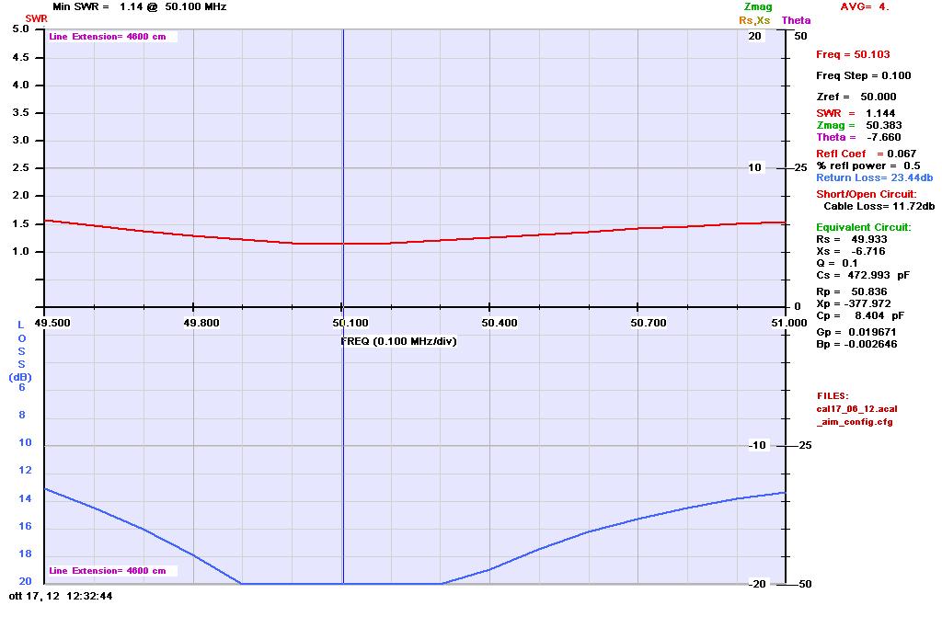The height and width of the screenshot is (628, 942).
Task: Click the Equivalent Circuit heading
Action: tap(863, 227)
